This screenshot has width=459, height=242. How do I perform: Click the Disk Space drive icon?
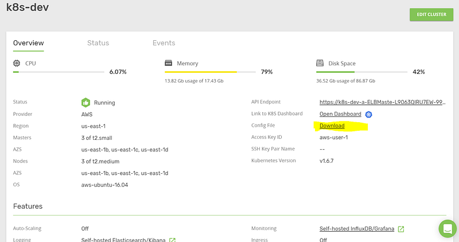(x=320, y=63)
